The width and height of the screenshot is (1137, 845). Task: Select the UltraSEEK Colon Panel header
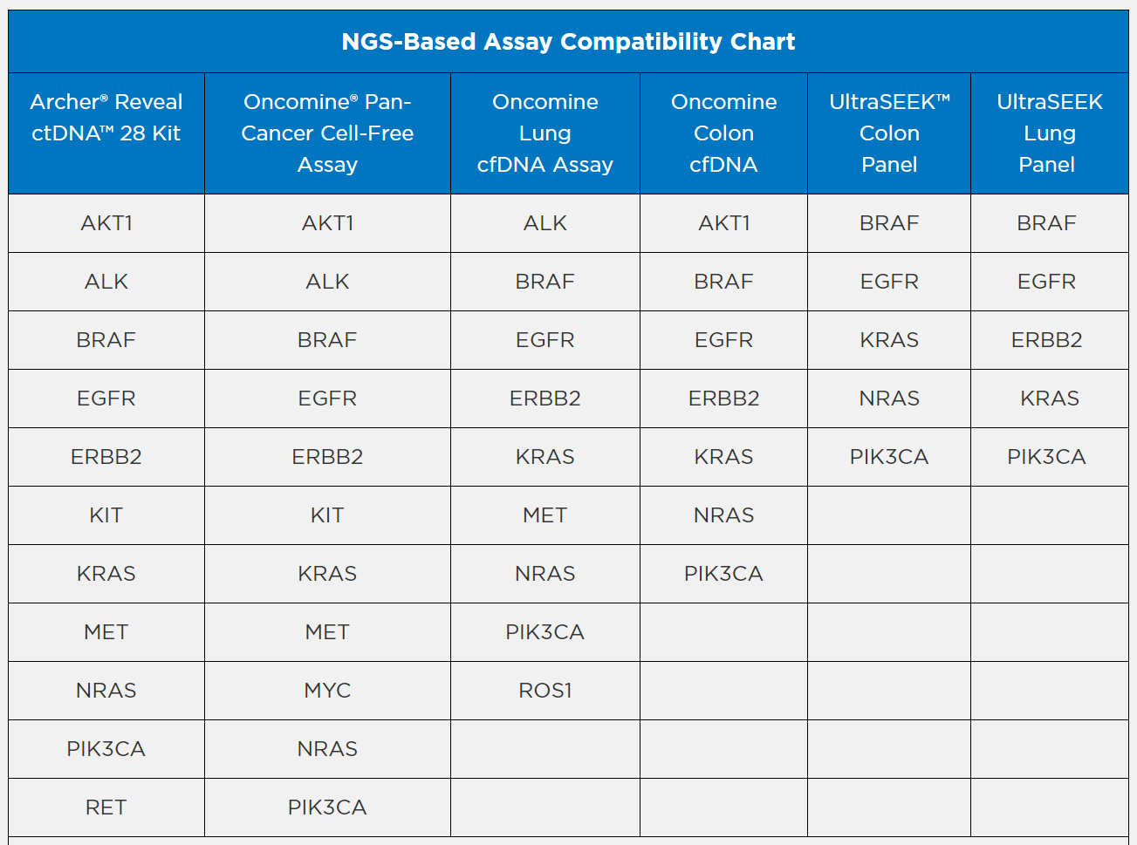(889, 133)
